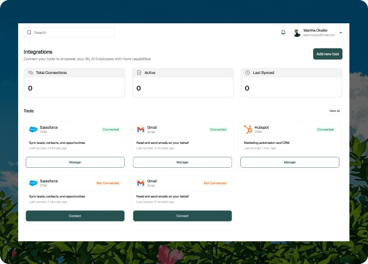
Task: Click the Total Connections link icon
Action: (x=31, y=73)
